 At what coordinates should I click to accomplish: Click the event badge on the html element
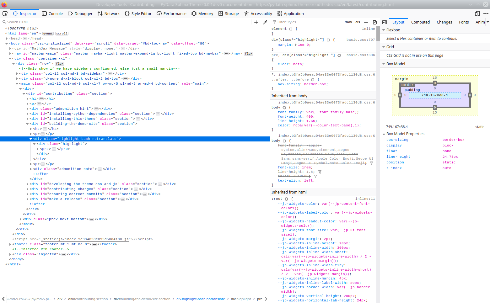pyautogui.click(x=48, y=33)
